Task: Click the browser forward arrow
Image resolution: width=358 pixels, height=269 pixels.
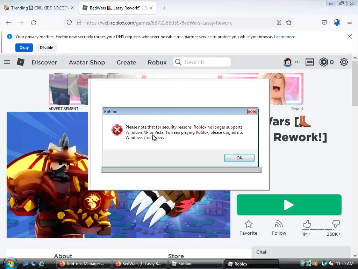Action: coord(21,23)
